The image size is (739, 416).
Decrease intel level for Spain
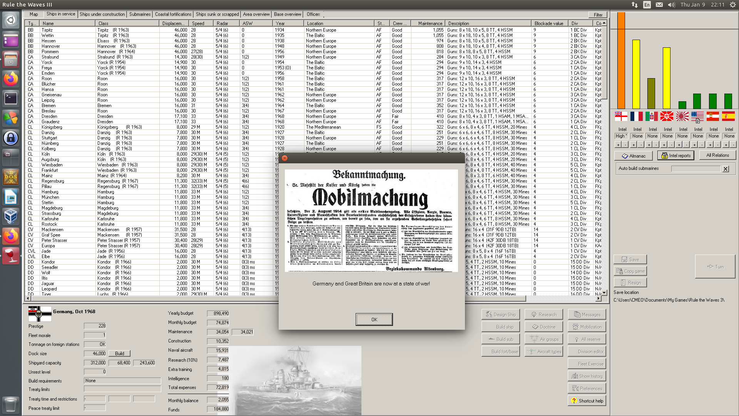pos(732,145)
